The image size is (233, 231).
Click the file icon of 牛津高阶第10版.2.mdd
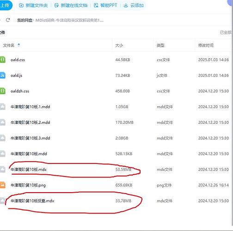(x=2, y=122)
